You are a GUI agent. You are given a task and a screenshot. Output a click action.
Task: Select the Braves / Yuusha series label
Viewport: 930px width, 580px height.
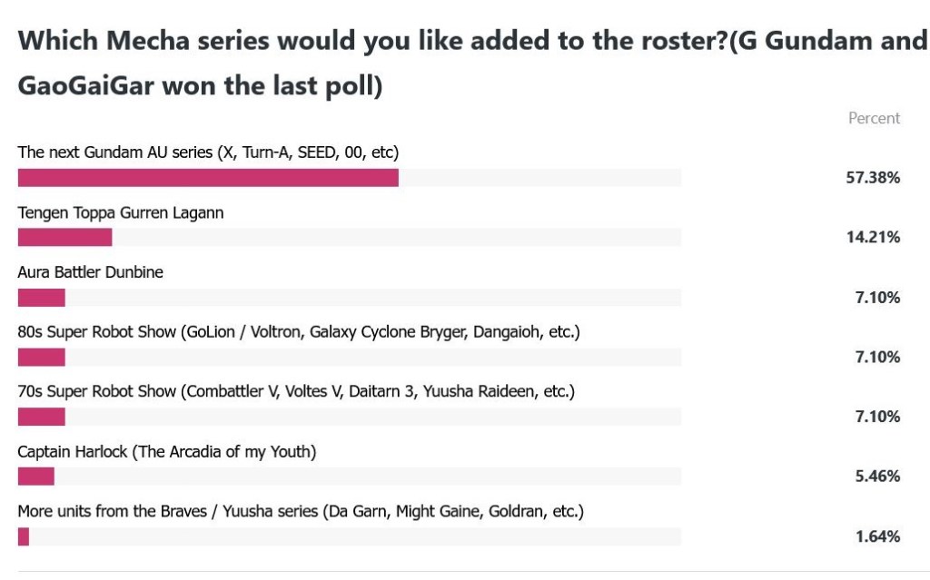[301, 511]
